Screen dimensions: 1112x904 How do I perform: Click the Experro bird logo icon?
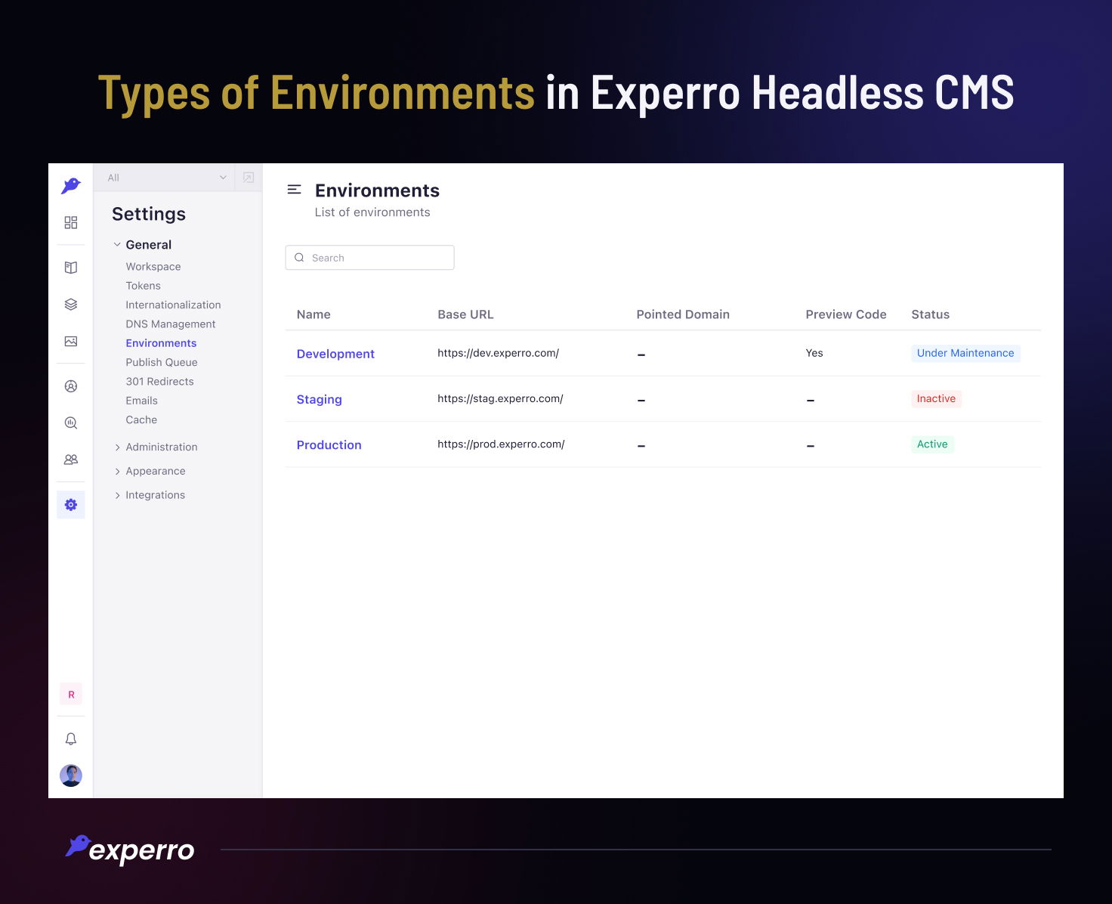pyautogui.click(x=71, y=185)
